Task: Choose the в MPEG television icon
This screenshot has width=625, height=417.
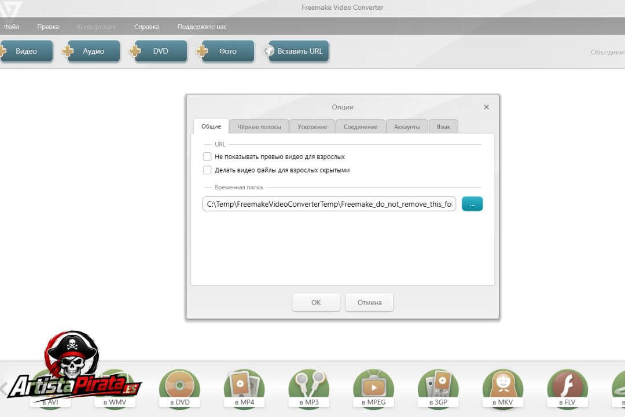Action: (x=373, y=388)
